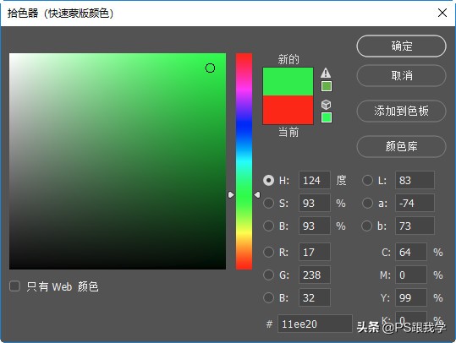The width and height of the screenshot is (456, 343).
Task: Confirm with the 确定 button
Action: click(401, 46)
